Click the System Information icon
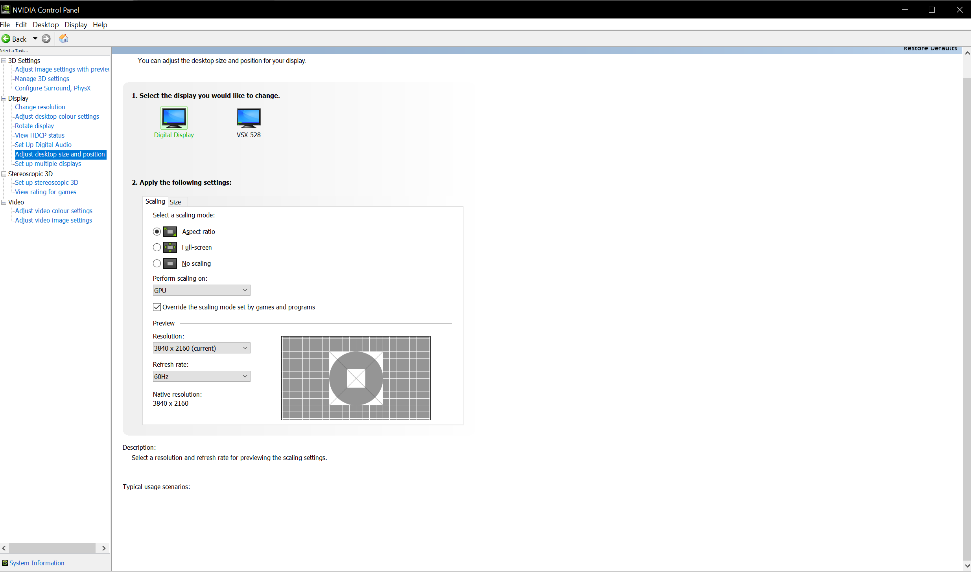Viewport: 971px width, 572px height. (x=5, y=563)
